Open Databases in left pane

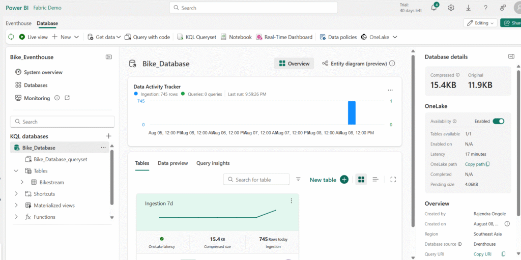point(31,85)
